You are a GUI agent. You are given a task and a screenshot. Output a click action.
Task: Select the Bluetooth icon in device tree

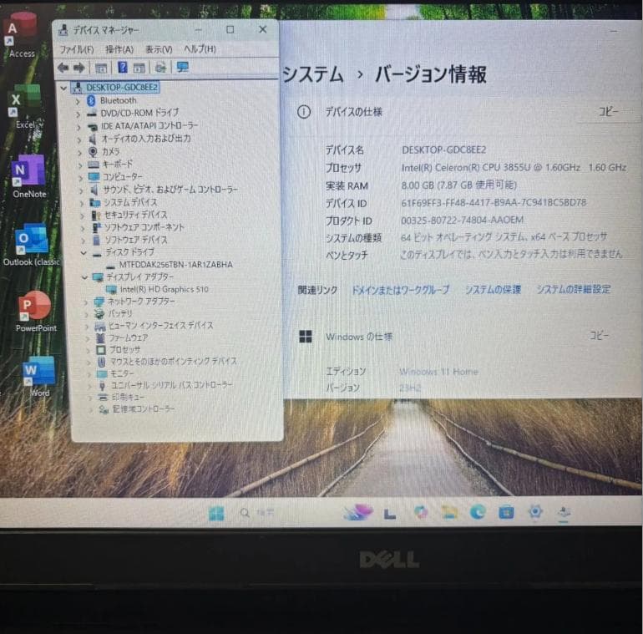click(x=91, y=100)
